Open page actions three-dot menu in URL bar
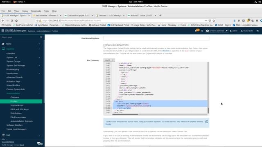 (x=206, y=20)
